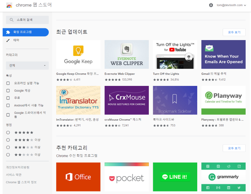Click Planyway rating count 388

click(x=221, y=125)
